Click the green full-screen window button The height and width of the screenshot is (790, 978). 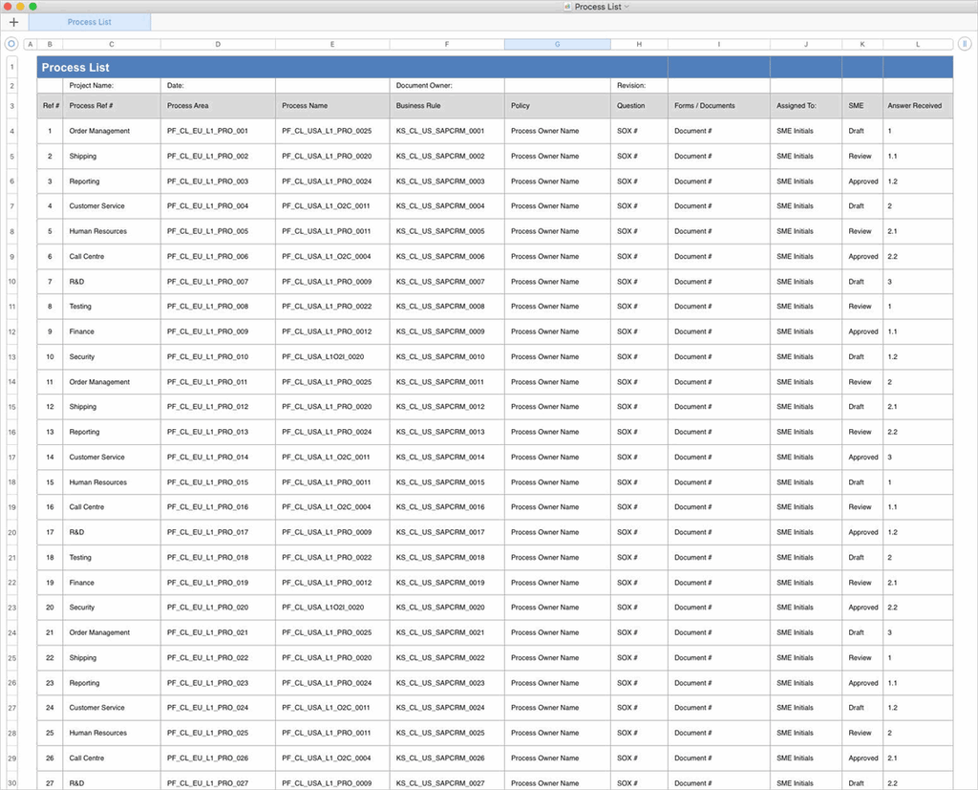click(x=33, y=7)
